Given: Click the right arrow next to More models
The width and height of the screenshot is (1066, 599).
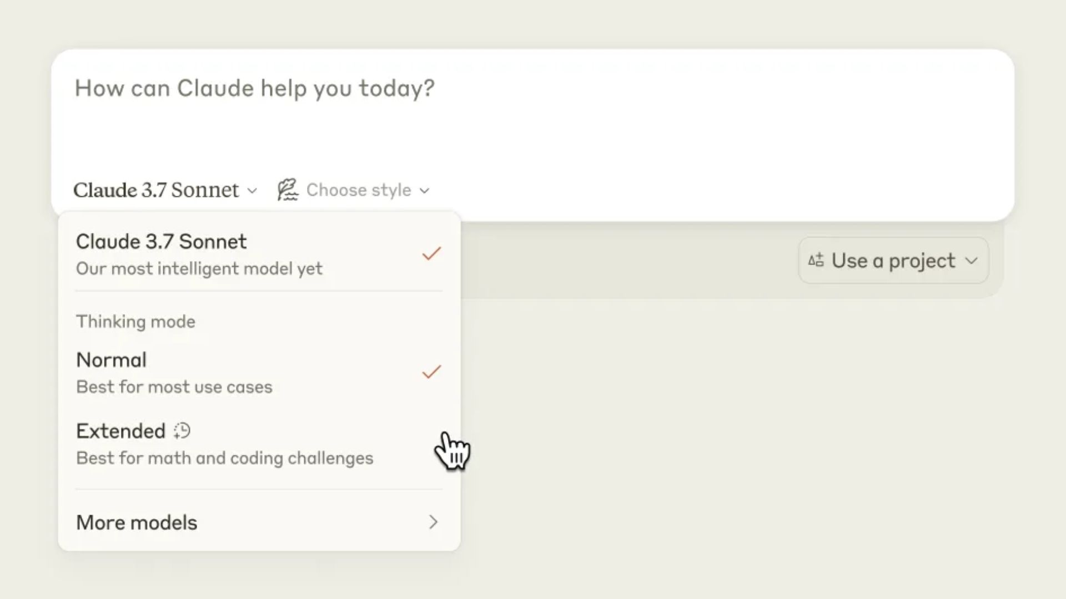Looking at the screenshot, I should (x=434, y=522).
